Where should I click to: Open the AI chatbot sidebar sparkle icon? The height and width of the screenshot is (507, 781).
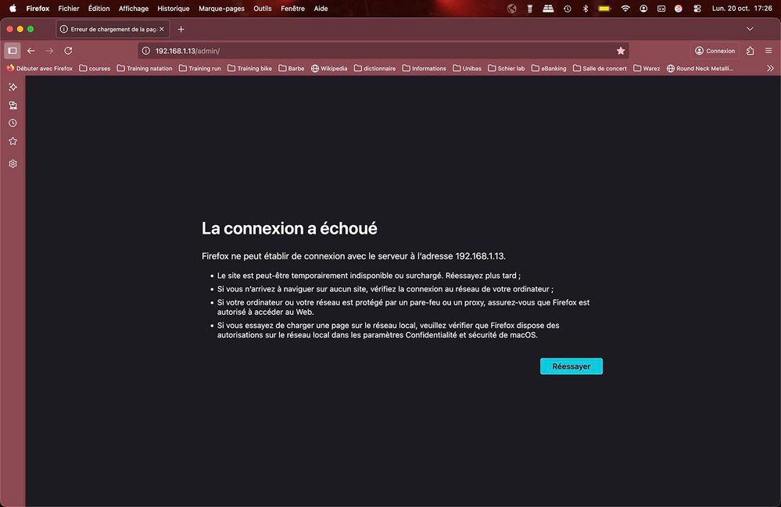pyautogui.click(x=13, y=87)
